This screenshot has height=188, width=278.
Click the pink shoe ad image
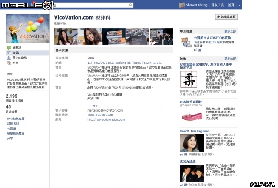(x=192, y=116)
